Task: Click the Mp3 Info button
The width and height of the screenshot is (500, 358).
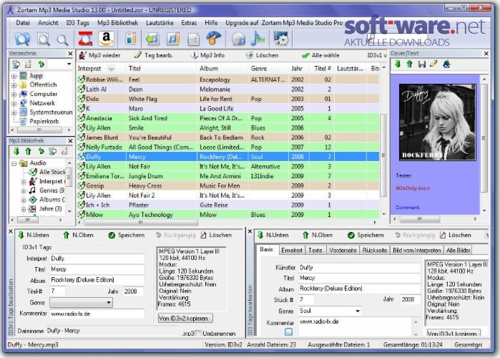Action: (x=208, y=55)
